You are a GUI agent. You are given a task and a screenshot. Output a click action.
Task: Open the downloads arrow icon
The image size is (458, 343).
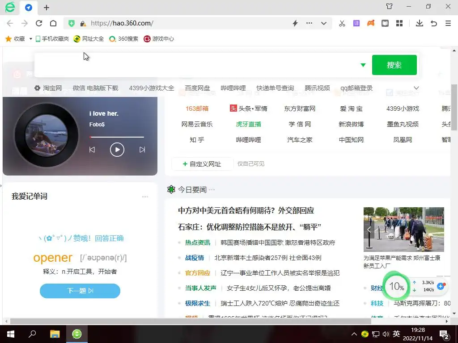tap(420, 23)
